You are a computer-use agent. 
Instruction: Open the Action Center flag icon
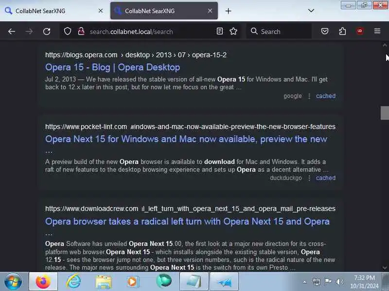(328, 282)
